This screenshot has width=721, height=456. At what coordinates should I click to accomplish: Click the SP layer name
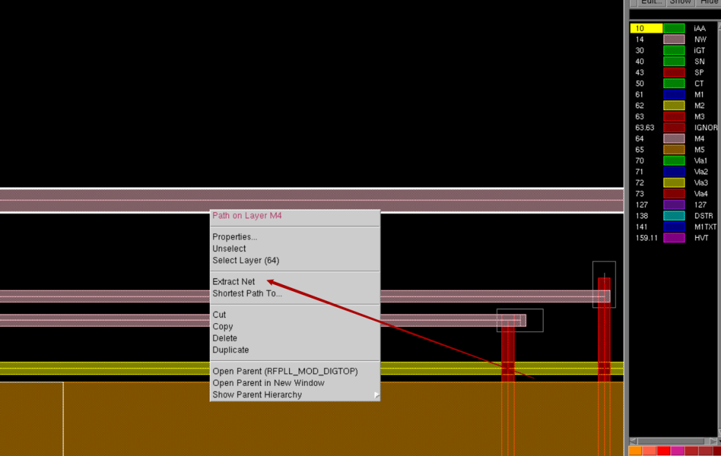tap(699, 73)
